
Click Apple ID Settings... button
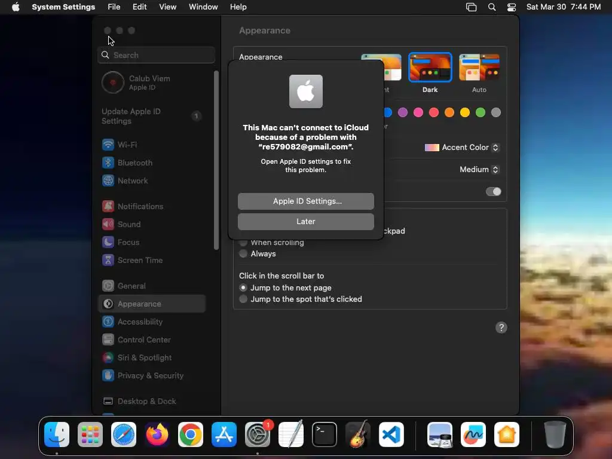(306, 201)
